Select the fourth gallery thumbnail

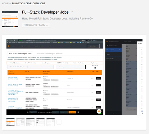tap(40, 122)
